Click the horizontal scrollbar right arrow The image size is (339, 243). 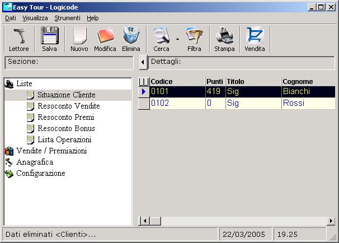coord(331,221)
